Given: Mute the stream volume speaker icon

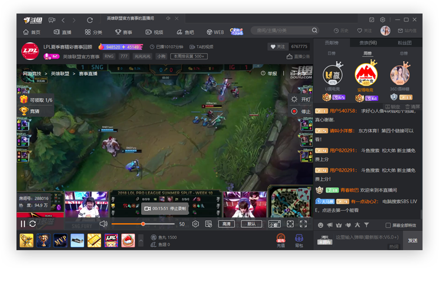Looking at the screenshot, I should [103, 224].
